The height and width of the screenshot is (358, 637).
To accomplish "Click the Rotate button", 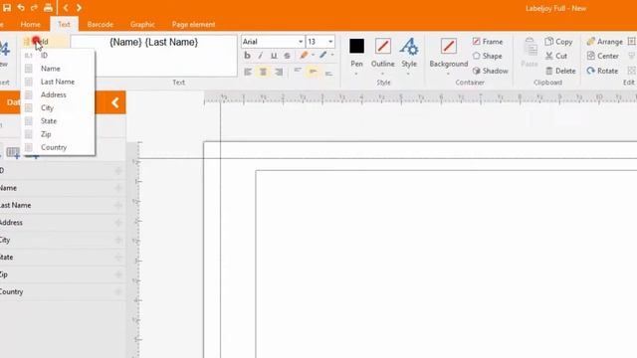I will tap(602, 71).
